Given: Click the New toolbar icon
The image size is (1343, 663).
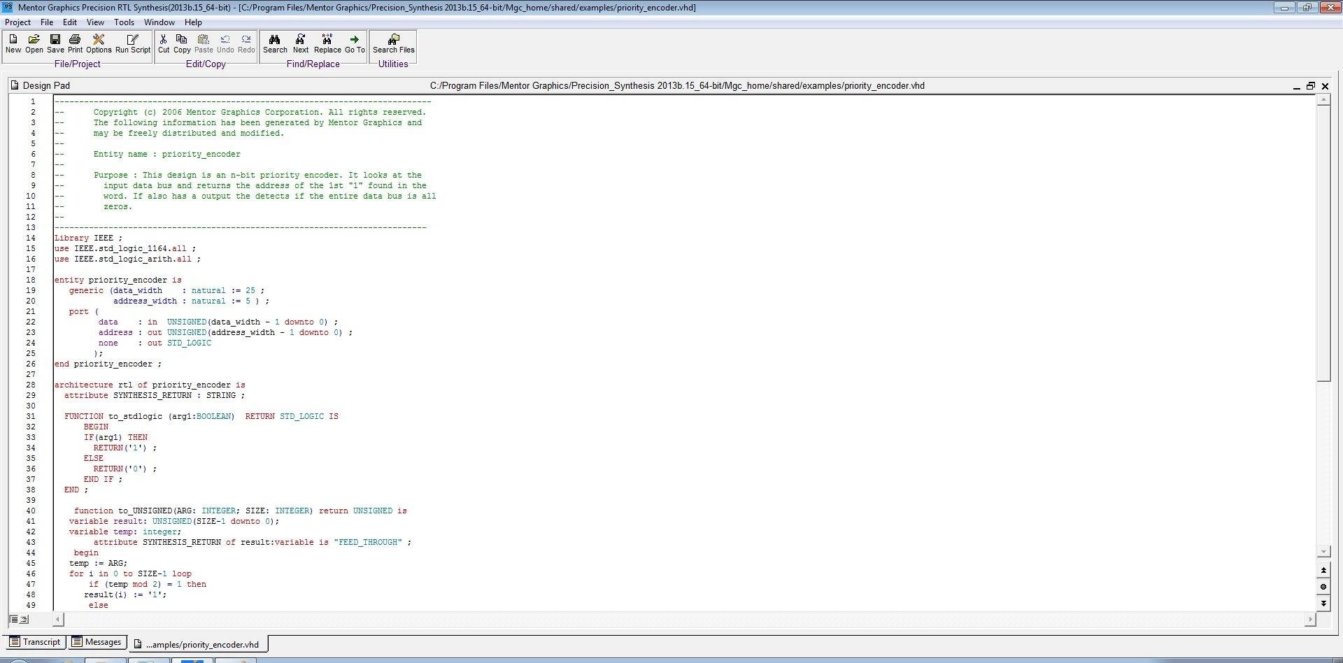Looking at the screenshot, I should [13, 44].
